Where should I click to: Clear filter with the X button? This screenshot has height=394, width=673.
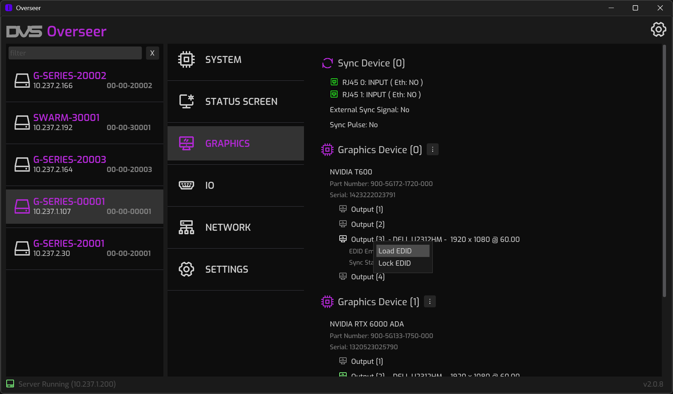point(152,53)
